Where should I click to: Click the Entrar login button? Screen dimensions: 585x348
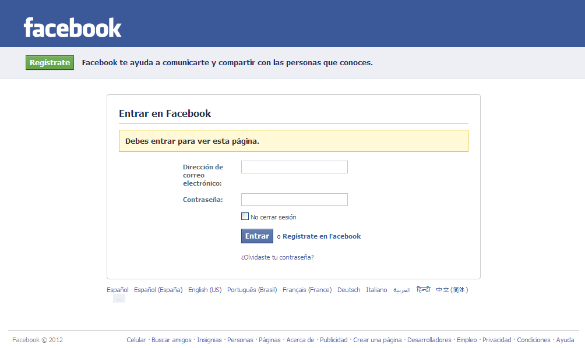[x=257, y=236]
